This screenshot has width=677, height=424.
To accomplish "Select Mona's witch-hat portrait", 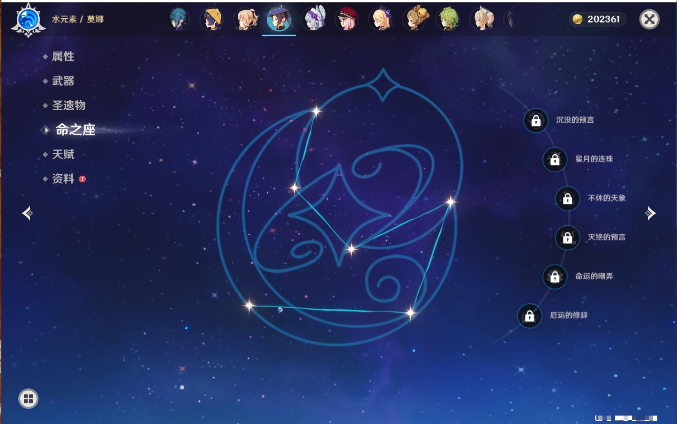I will coord(279,19).
